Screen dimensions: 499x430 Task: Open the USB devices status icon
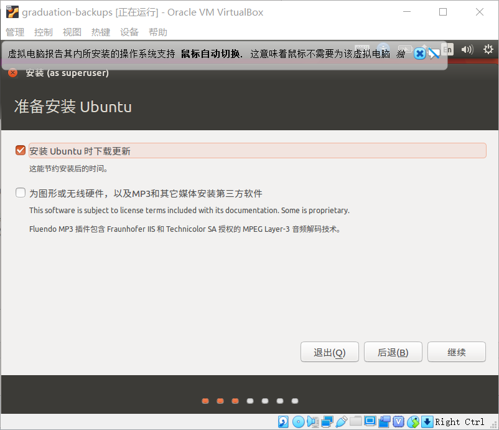pos(341,422)
